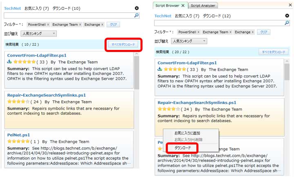Click results scrollbar thumb in right panel
This screenshot has width=294, height=178.
tap(287, 72)
